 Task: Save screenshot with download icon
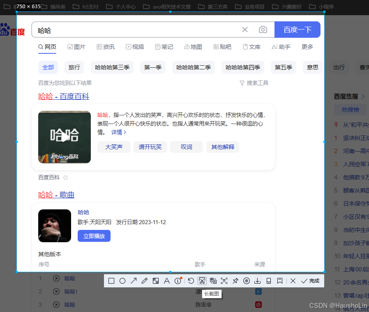pos(258,281)
